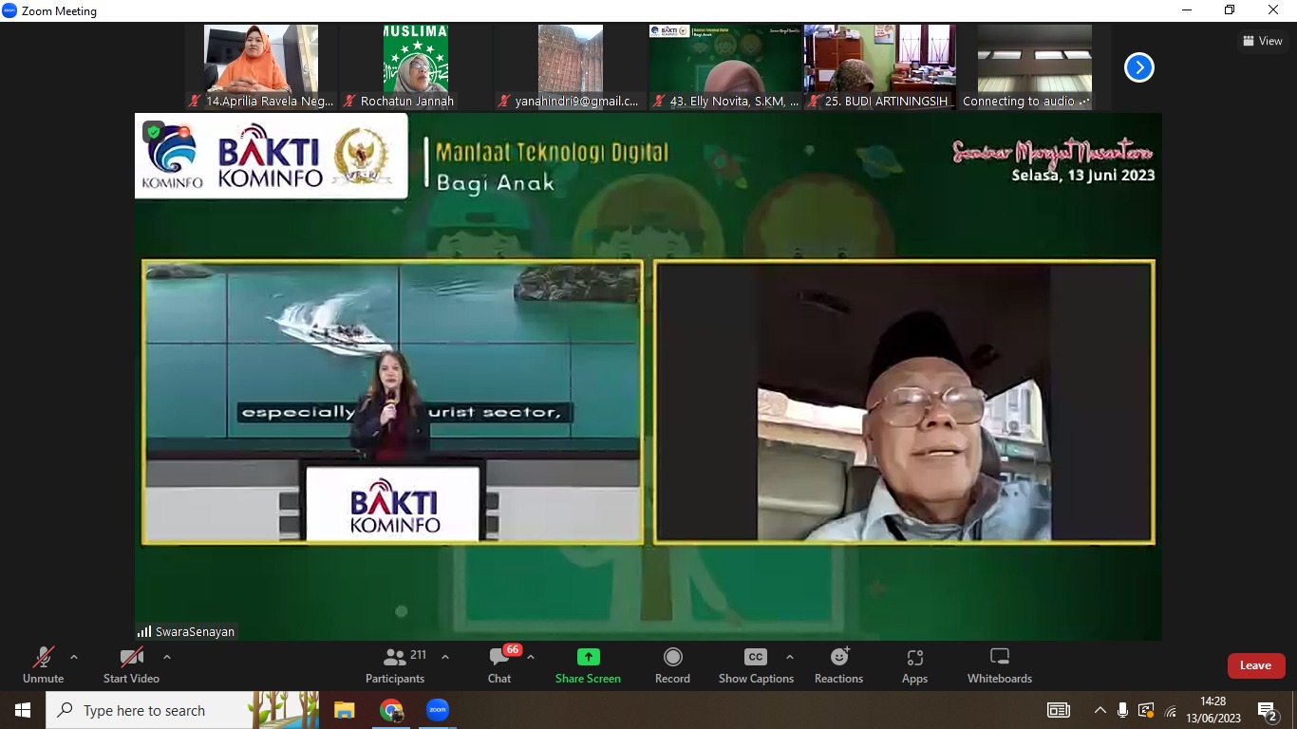Image resolution: width=1297 pixels, height=729 pixels.
Task: Click the muted mic icon on Rochatun Jannah
Action: tap(350, 101)
